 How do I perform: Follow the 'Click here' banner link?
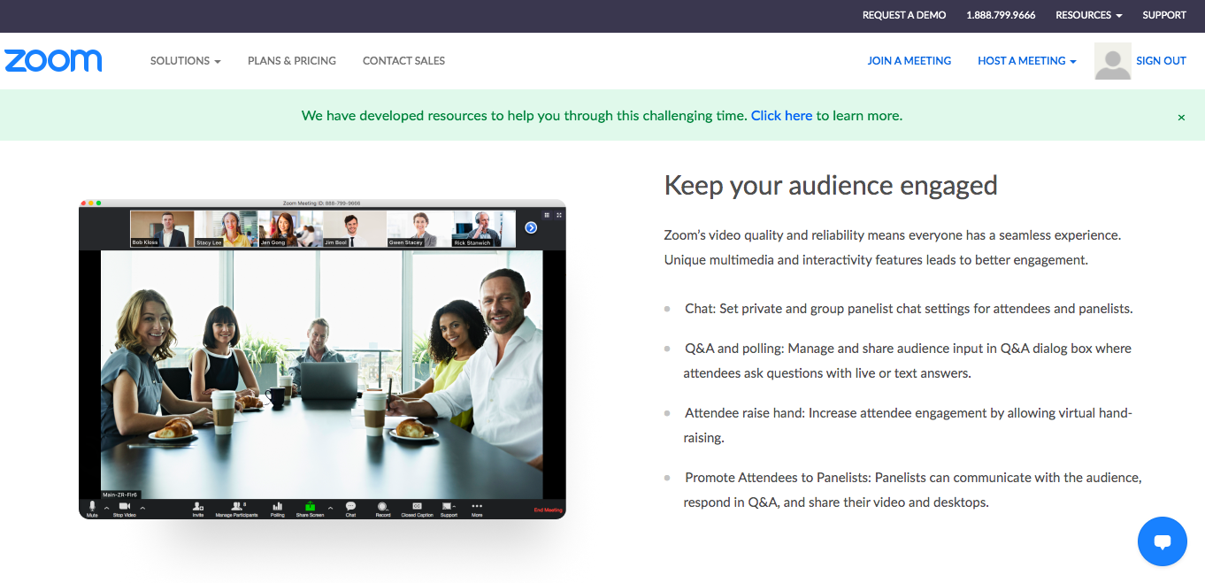pyautogui.click(x=781, y=116)
